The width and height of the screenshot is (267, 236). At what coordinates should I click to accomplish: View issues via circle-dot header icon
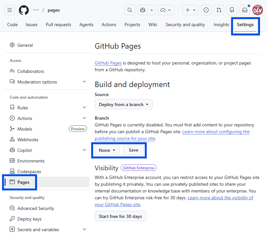[206, 10]
